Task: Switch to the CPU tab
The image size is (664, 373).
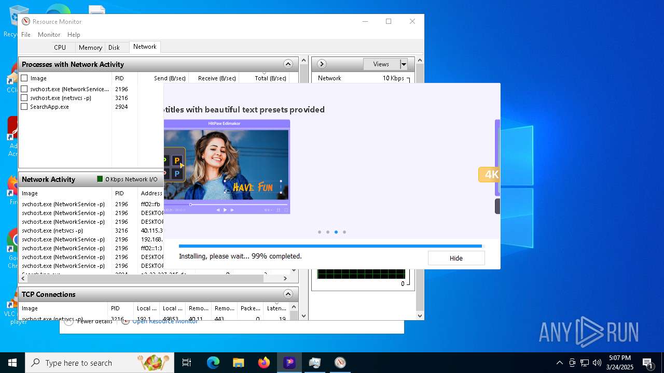Action: point(60,47)
